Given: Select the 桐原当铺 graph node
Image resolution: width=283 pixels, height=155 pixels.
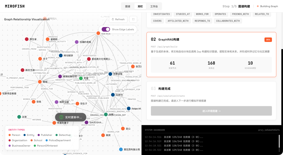Looking at the screenshot, I should [57, 102].
